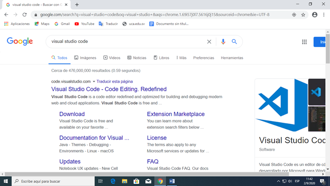Click the Google logo
The image size is (330, 186).
pyautogui.click(x=20, y=41)
